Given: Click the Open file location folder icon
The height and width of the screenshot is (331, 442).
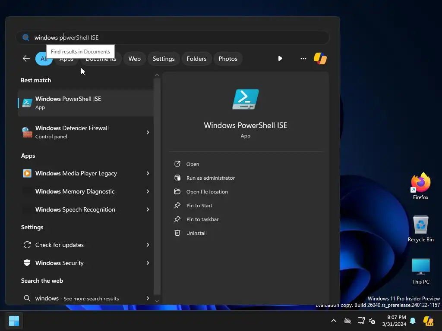Looking at the screenshot, I should pos(177,191).
